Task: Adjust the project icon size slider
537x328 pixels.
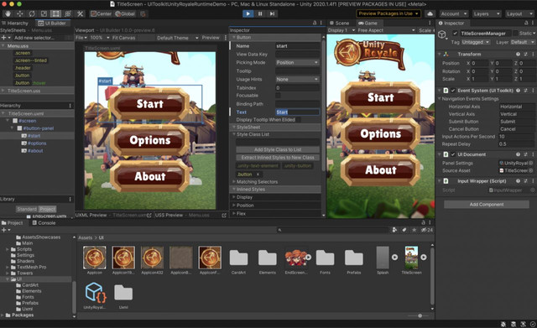Action: pos(420,315)
